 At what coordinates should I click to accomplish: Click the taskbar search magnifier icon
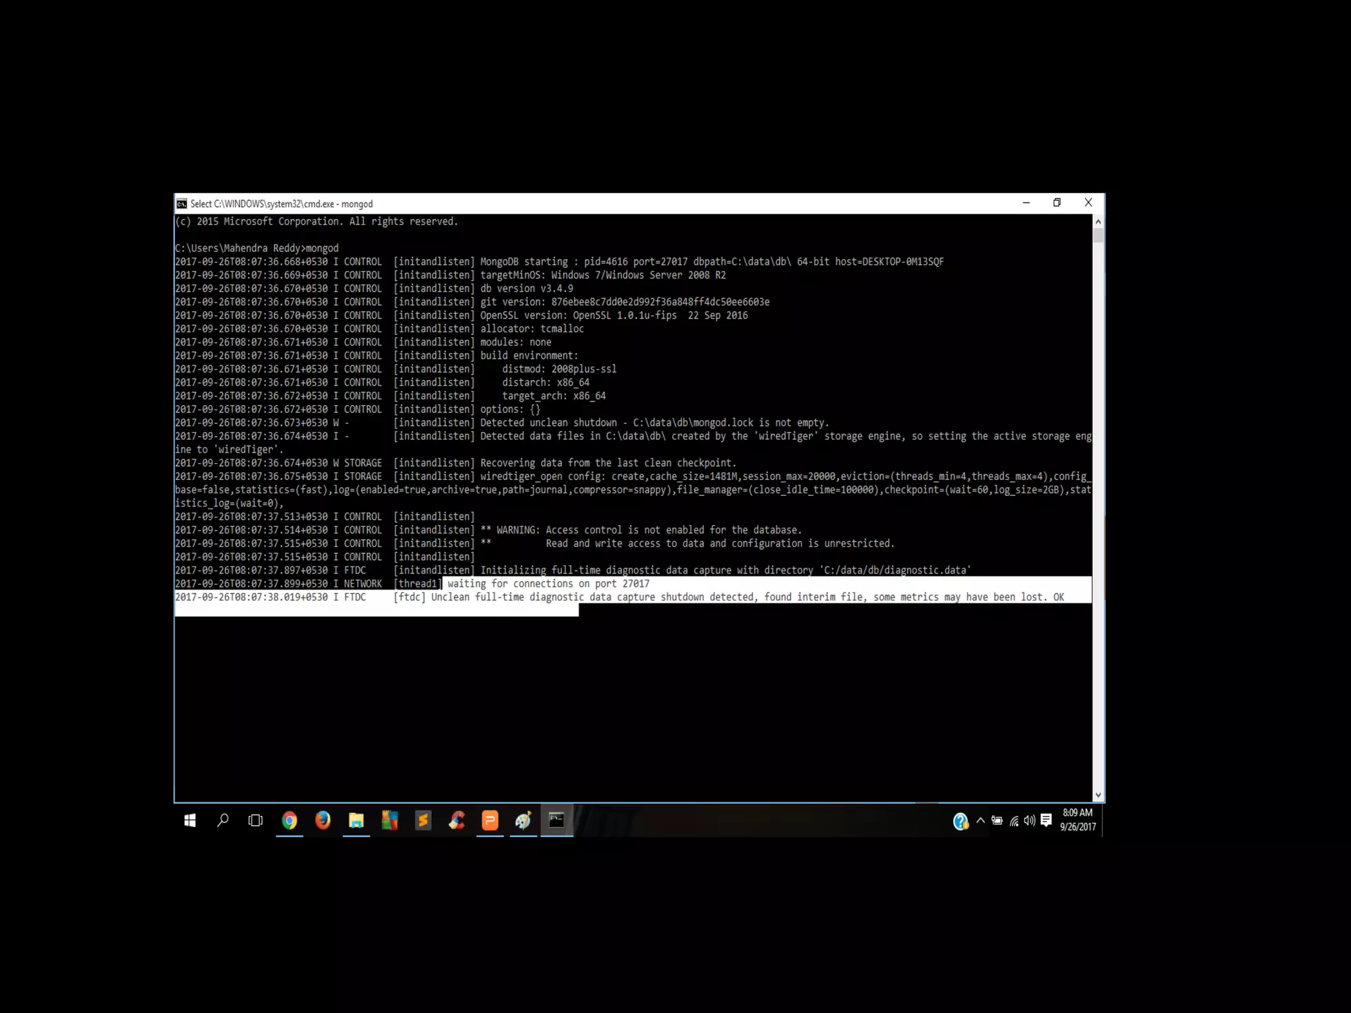click(x=223, y=820)
